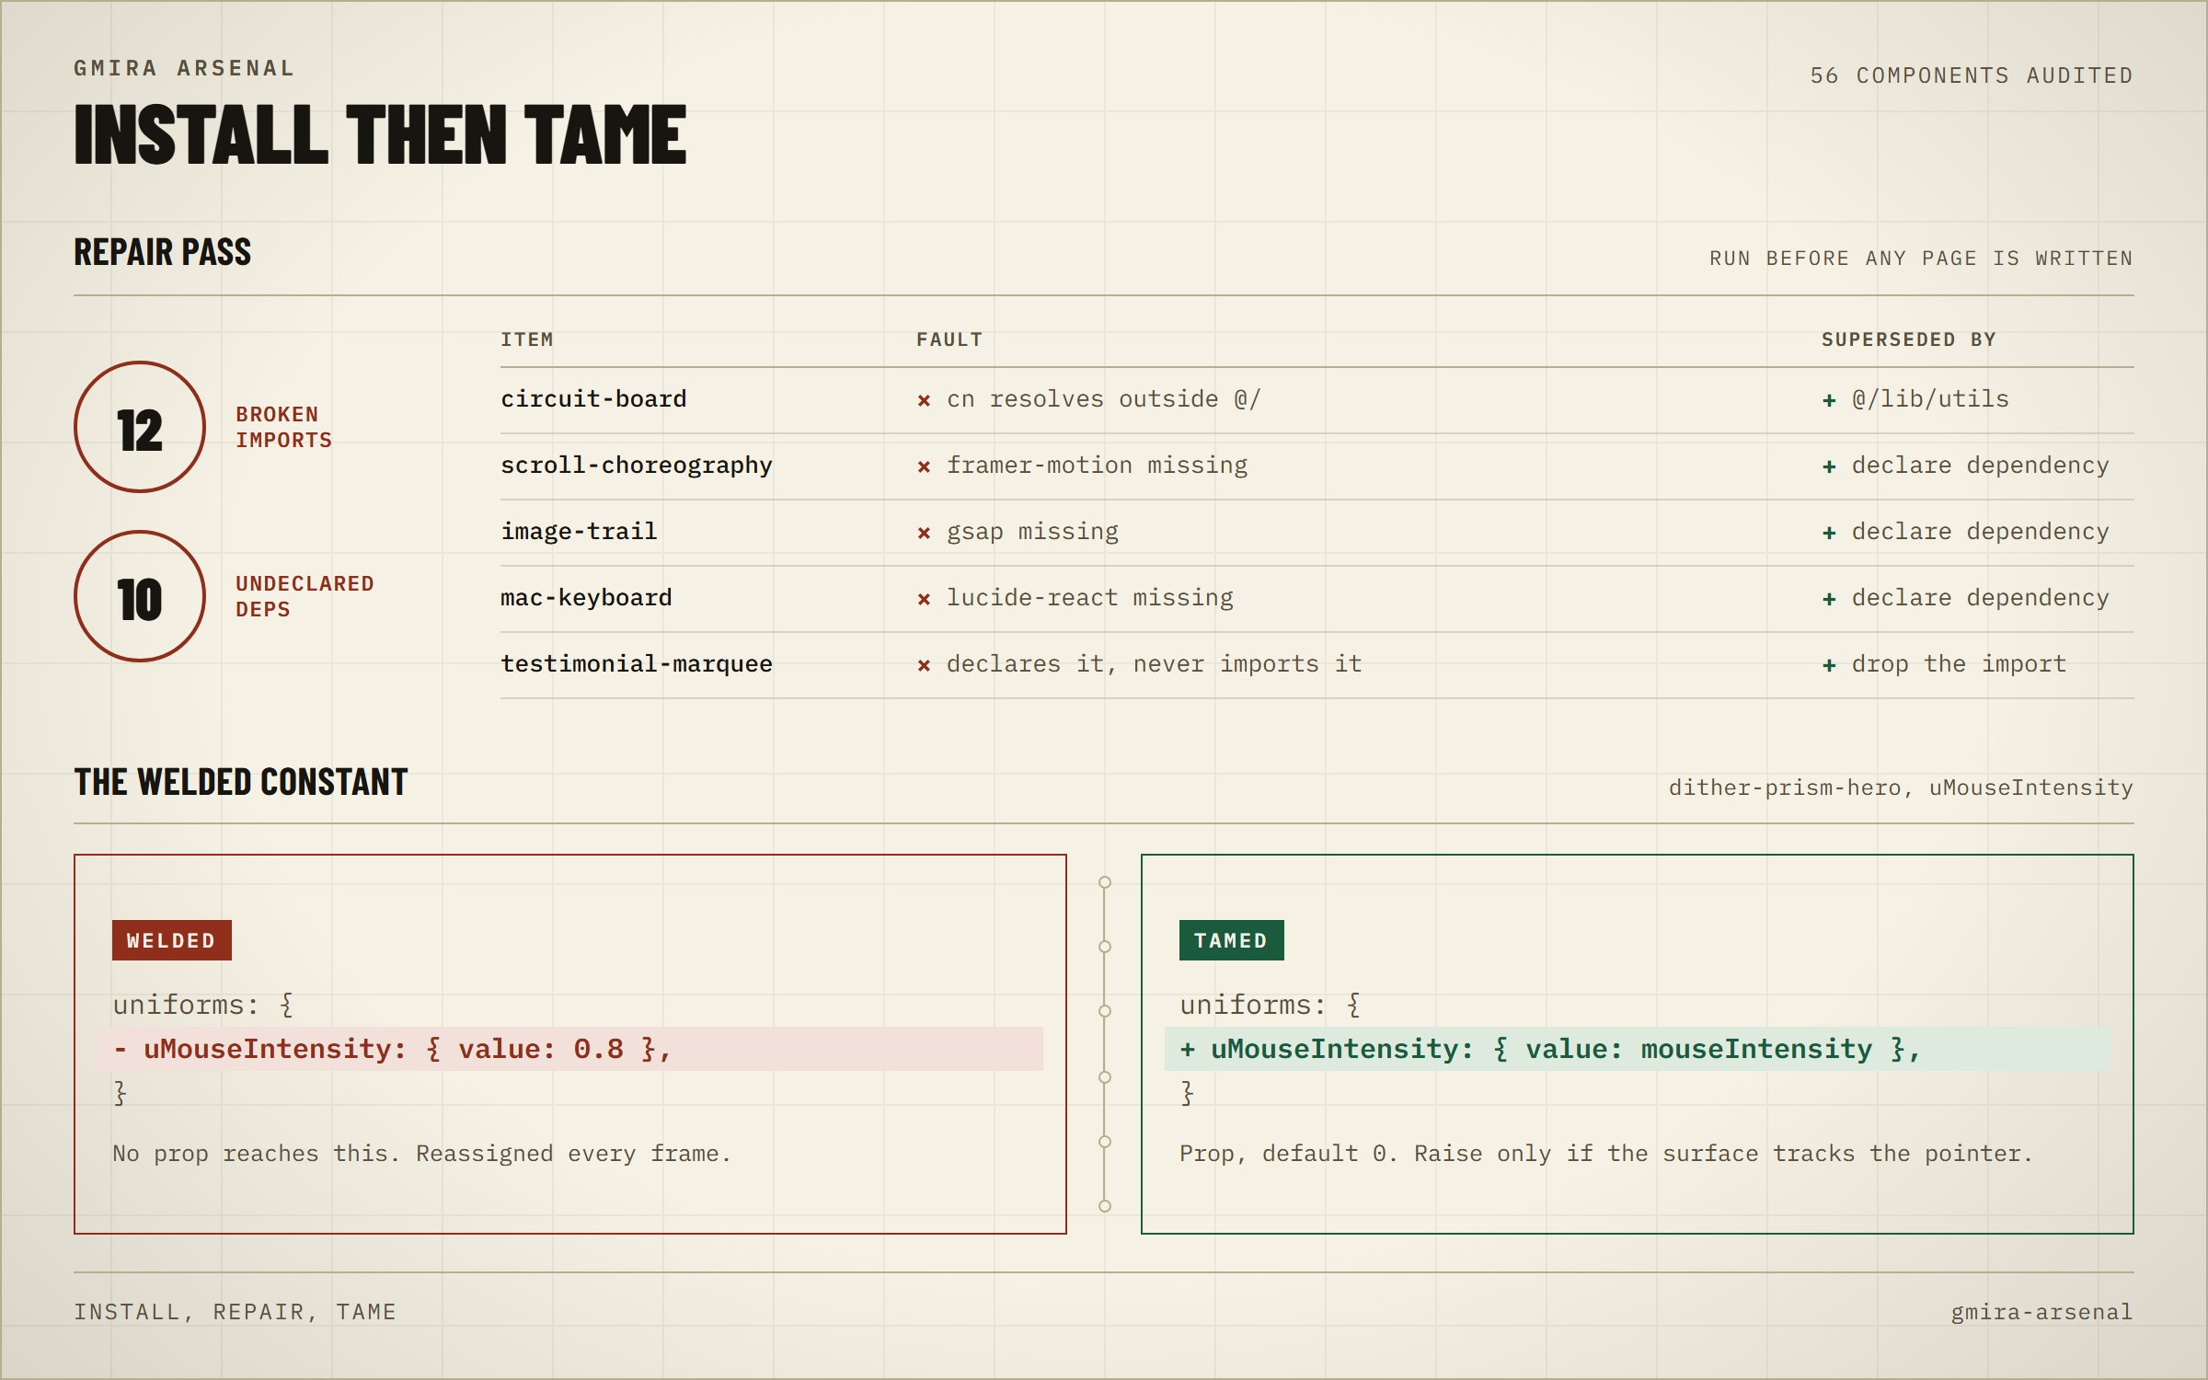
Task: Click the green TAMED tag
Action: point(1232,940)
